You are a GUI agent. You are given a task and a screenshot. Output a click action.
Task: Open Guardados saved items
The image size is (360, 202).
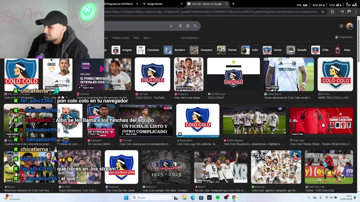[x=344, y=37]
